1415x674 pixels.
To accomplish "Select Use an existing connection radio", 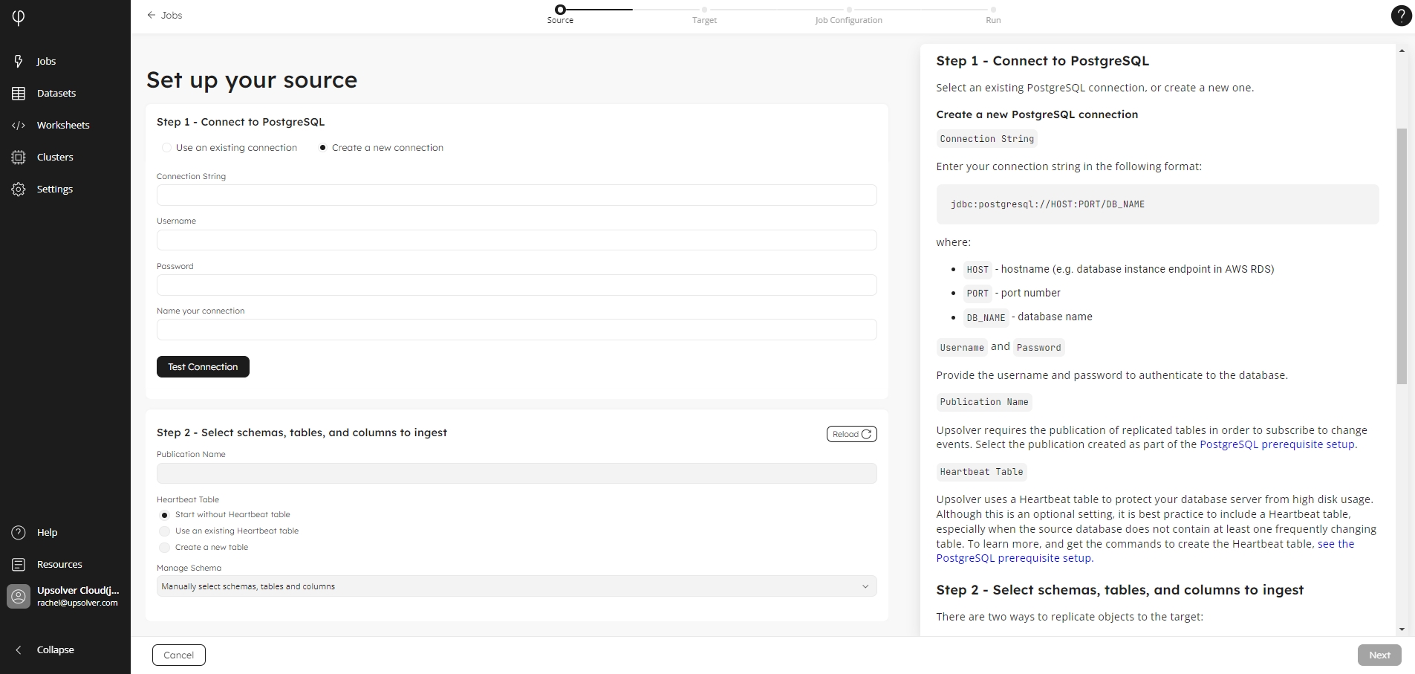I will click(x=166, y=148).
